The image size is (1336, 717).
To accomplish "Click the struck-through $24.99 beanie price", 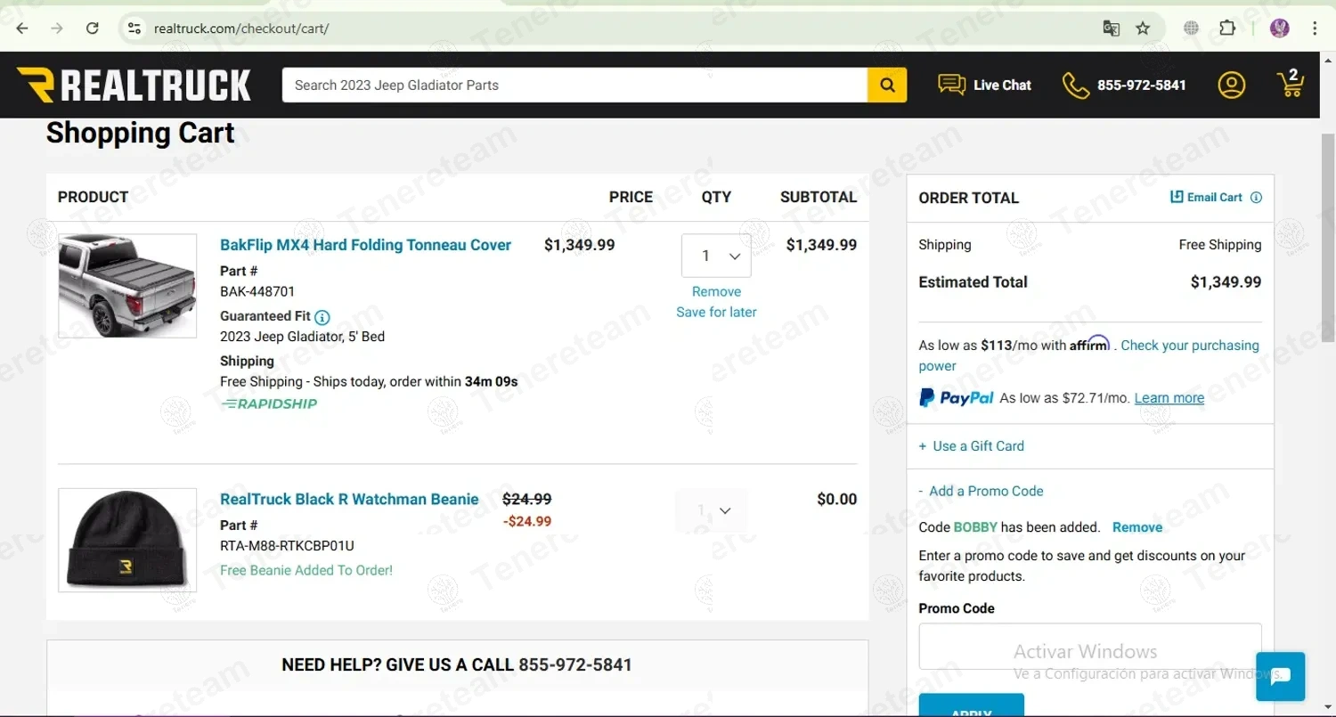I will click(526, 500).
